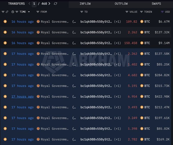Click the Bitcoin chain icon of the 1.402 row

pos(5,64)
